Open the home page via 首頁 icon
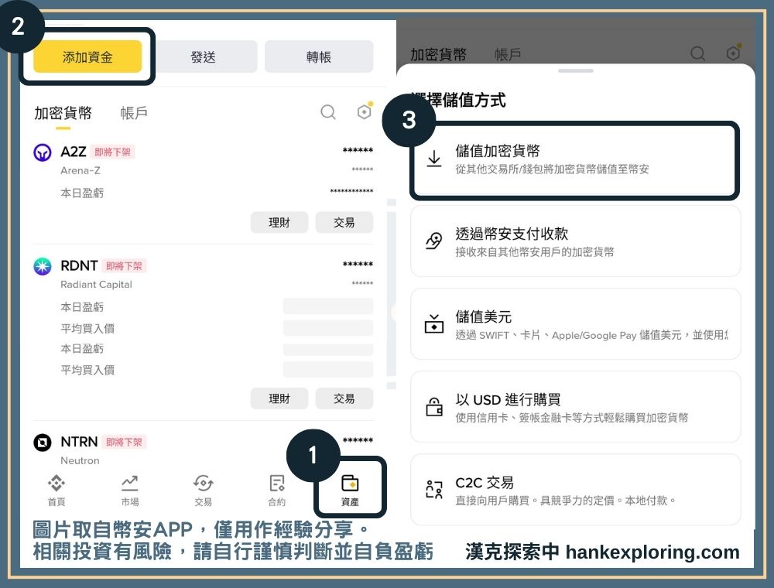This screenshot has width=774, height=588. 55,487
